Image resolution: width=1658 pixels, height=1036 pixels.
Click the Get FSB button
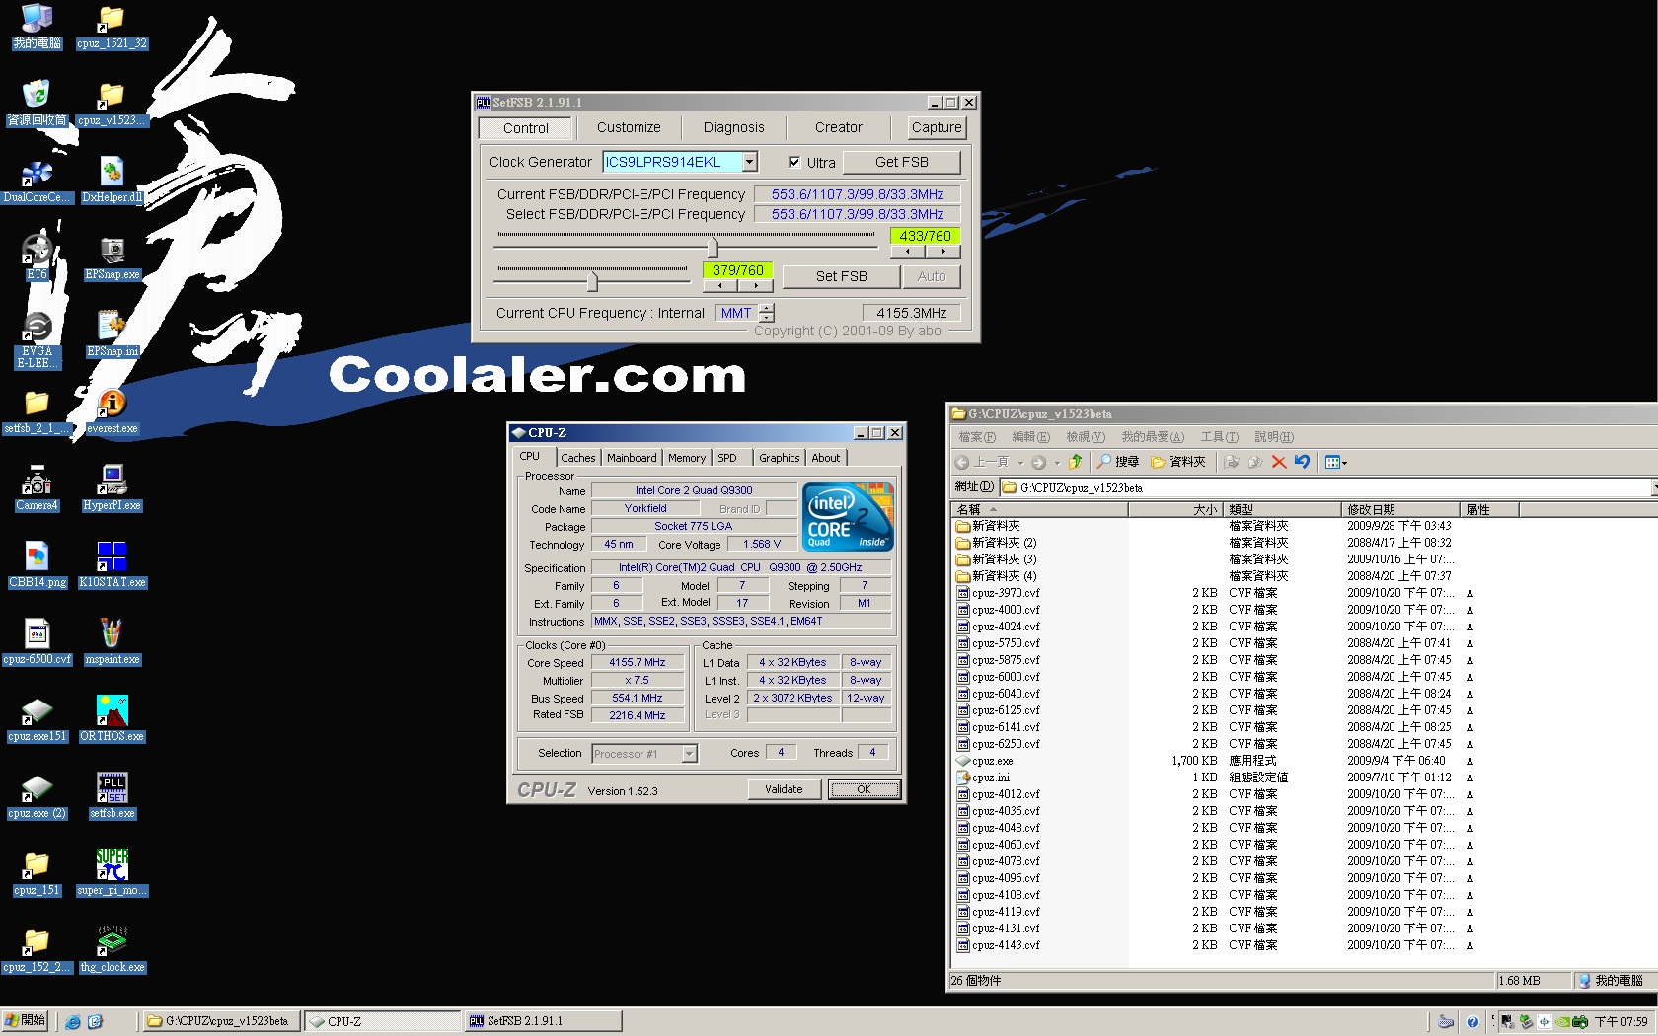tap(901, 162)
